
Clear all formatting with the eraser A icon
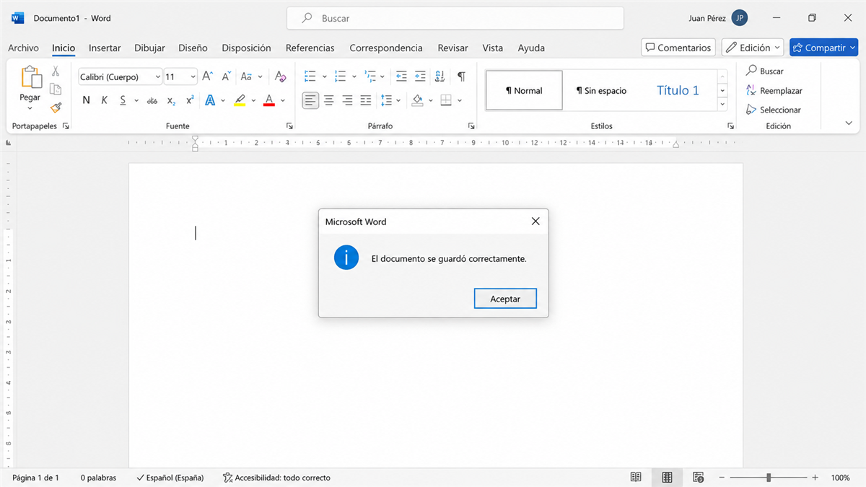point(281,76)
